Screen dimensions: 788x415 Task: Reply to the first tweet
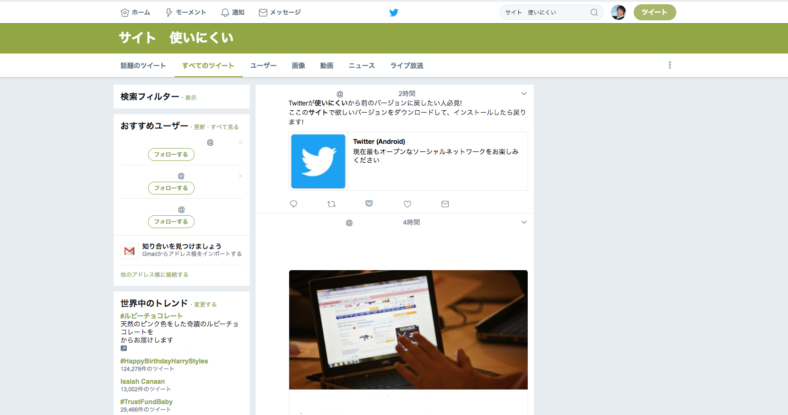pyautogui.click(x=293, y=204)
